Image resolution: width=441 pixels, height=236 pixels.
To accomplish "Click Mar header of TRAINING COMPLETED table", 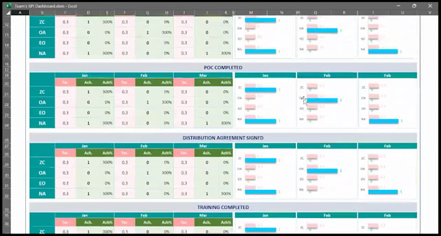I will point(203,215).
